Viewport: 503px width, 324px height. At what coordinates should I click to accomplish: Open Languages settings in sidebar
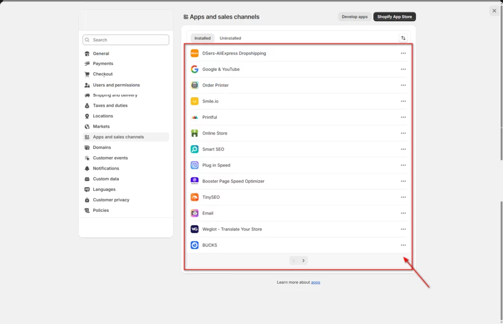pyautogui.click(x=126, y=189)
